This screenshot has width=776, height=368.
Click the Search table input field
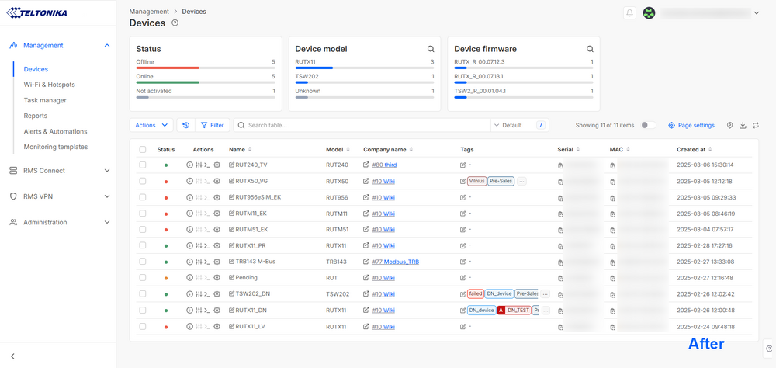(x=365, y=125)
